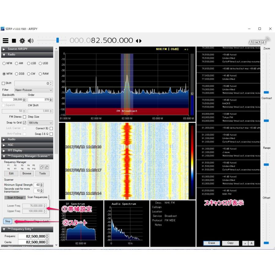Click the Stop playback square icon
The image size is (275, 275).
13,41
